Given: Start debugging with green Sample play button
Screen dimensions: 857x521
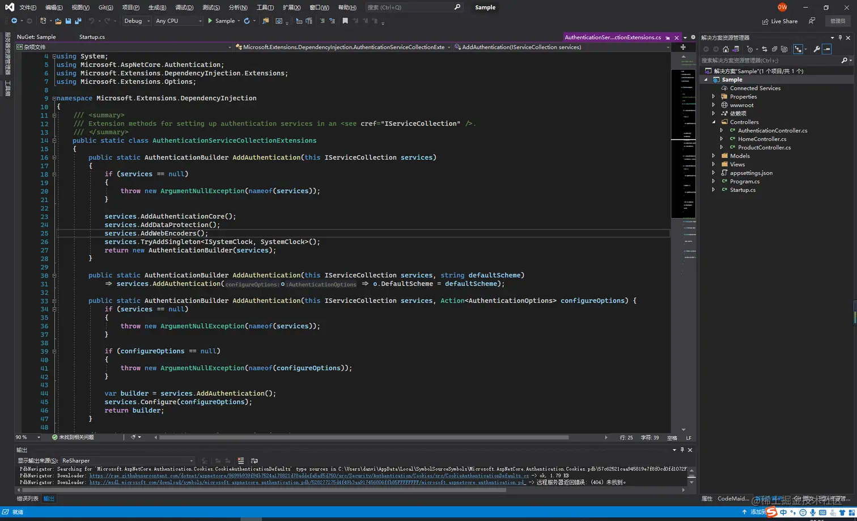Looking at the screenshot, I should click(x=221, y=21).
